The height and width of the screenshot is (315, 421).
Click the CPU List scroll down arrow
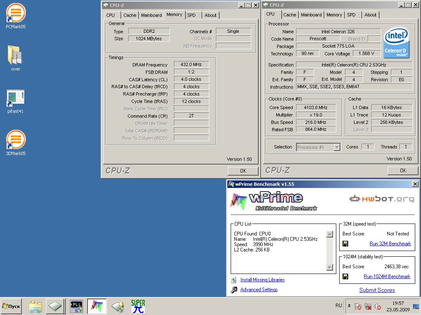tap(330, 267)
